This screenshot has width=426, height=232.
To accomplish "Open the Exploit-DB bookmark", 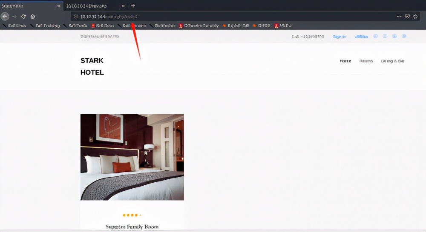I will (236, 25).
